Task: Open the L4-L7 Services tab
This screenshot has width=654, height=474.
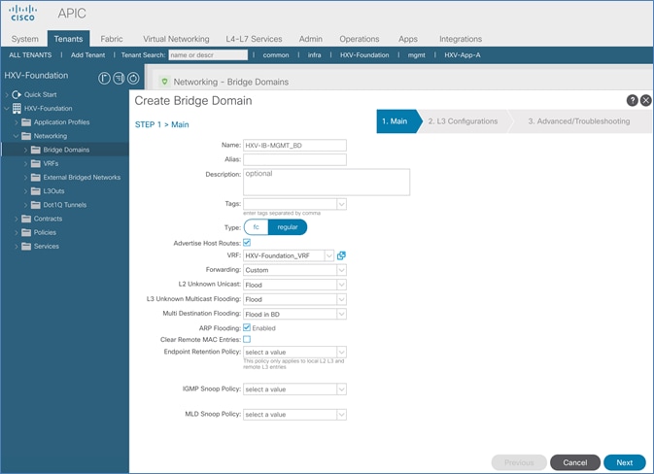Action: (254, 39)
